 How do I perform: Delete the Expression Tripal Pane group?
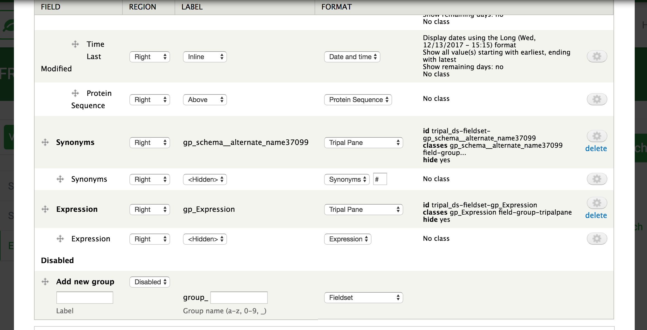click(x=596, y=215)
